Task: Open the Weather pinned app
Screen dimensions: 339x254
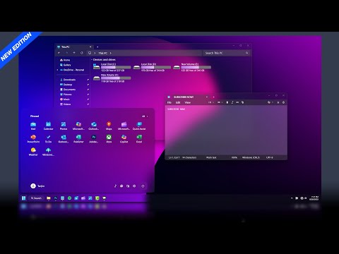Action: [33, 152]
